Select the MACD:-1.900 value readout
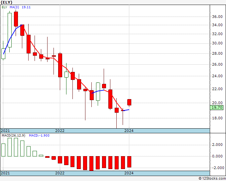 point(39,136)
